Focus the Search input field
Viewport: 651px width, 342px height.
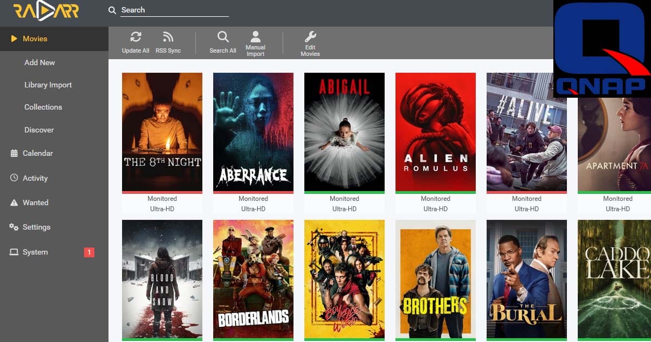[x=174, y=10]
